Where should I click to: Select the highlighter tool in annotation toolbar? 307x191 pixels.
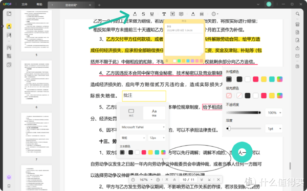click(x=135, y=14)
